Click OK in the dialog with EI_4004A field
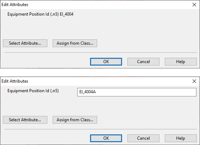 click(106, 138)
